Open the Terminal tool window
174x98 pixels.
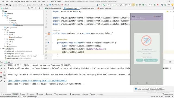[40, 94]
